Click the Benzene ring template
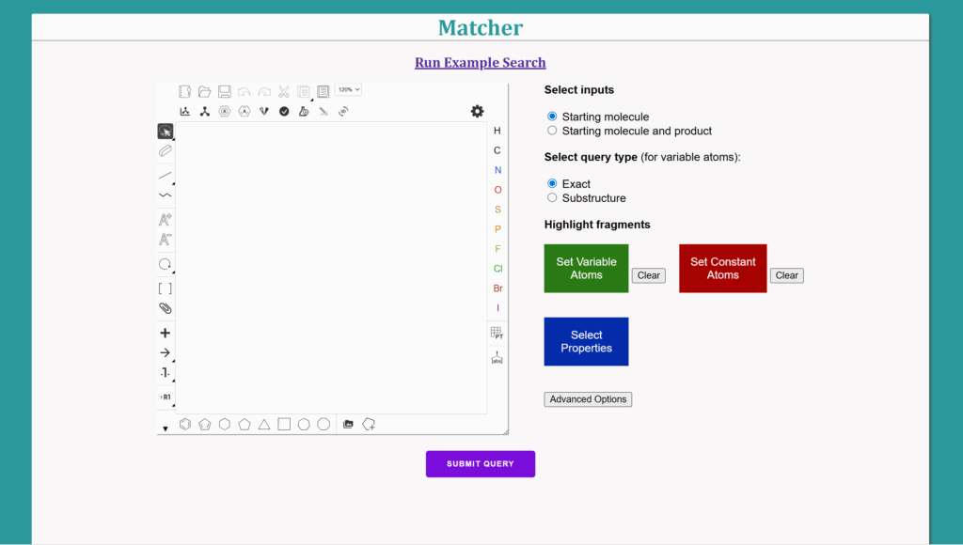 185,424
